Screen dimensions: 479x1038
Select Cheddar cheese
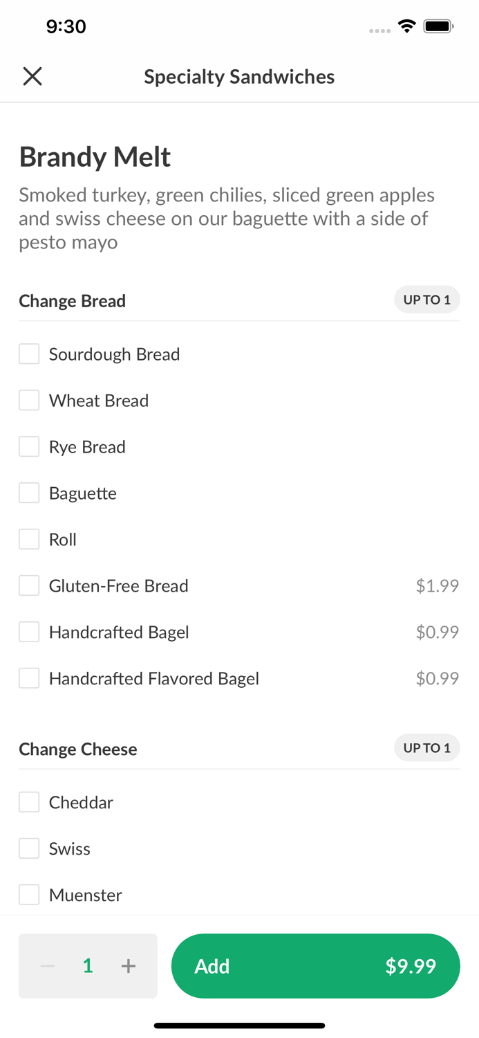(x=28, y=801)
